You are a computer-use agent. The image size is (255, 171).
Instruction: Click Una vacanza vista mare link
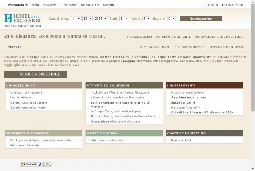(26, 92)
